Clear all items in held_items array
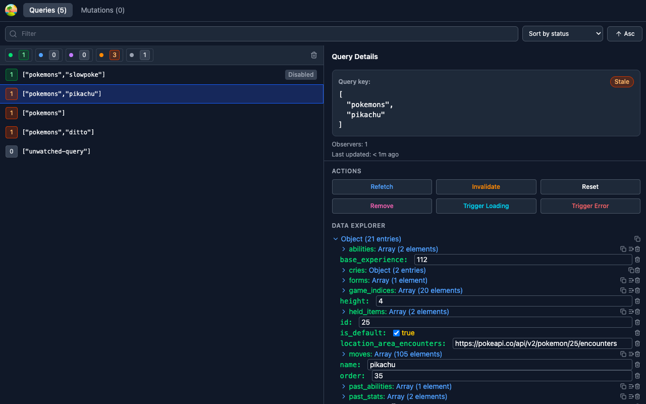646x404 pixels. (631, 312)
